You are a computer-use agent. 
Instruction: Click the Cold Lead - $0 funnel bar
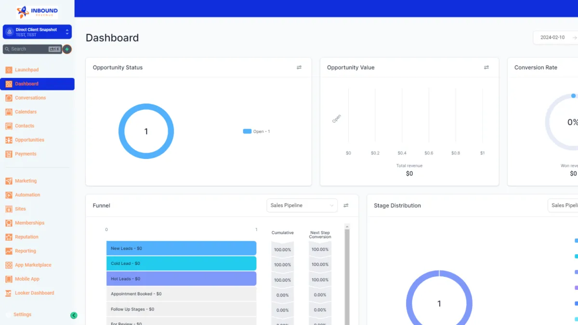[181, 263]
